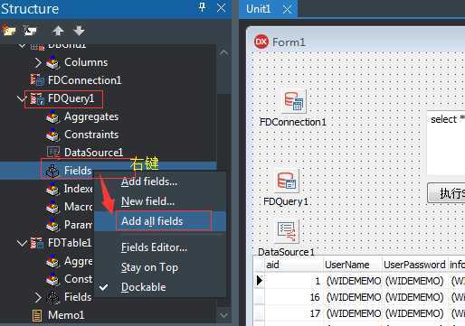Expand the Columns node under DBGrid1

pyautogui.click(x=38, y=62)
